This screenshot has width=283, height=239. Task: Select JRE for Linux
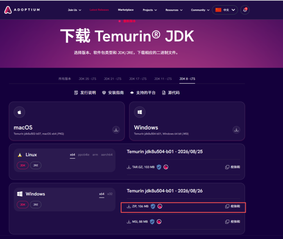point(36,166)
